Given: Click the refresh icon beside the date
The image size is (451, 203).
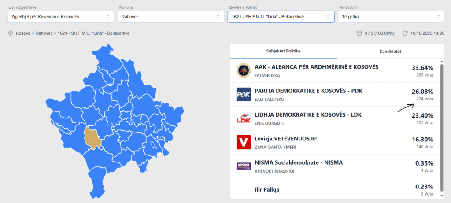Looking at the screenshot, I should pyautogui.click(x=404, y=33).
